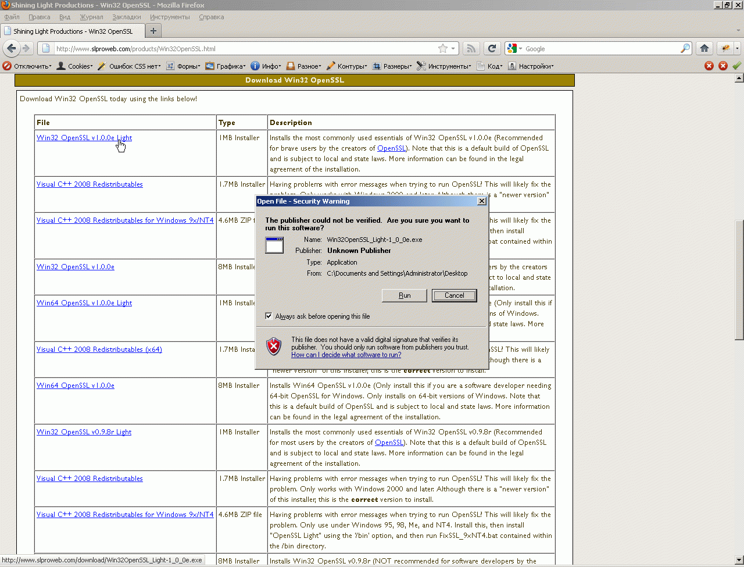The image size is (744, 567).
Task: Click the green checkmark validation icon
Action: coord(737,66)
